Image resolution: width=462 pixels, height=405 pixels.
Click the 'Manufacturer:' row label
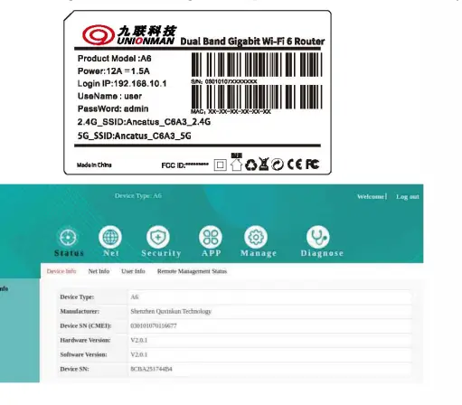(x=80, y=312)
